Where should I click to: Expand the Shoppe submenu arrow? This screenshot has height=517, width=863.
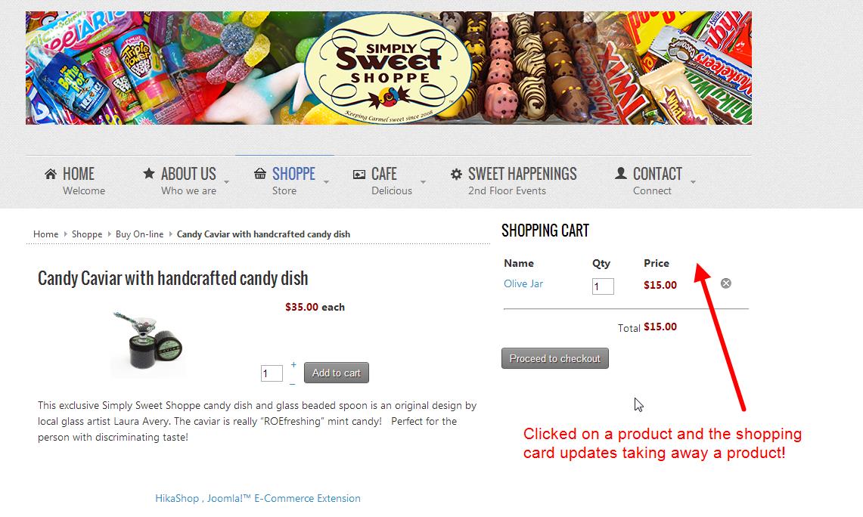[326, 182]
